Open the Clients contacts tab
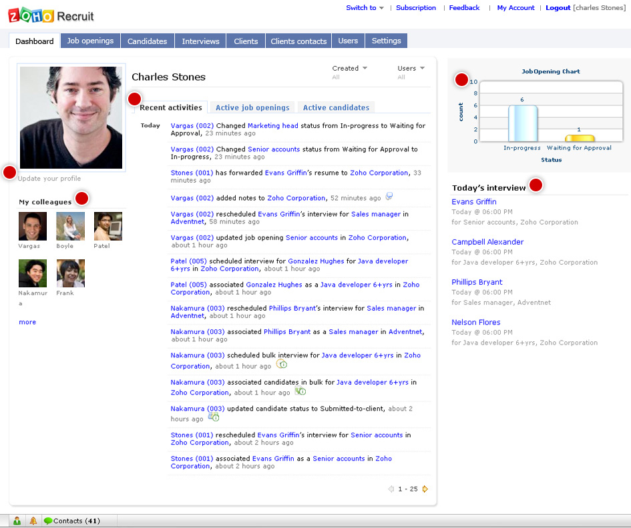The width and height of the screenshot is (631, 528). tap(298, 41)
